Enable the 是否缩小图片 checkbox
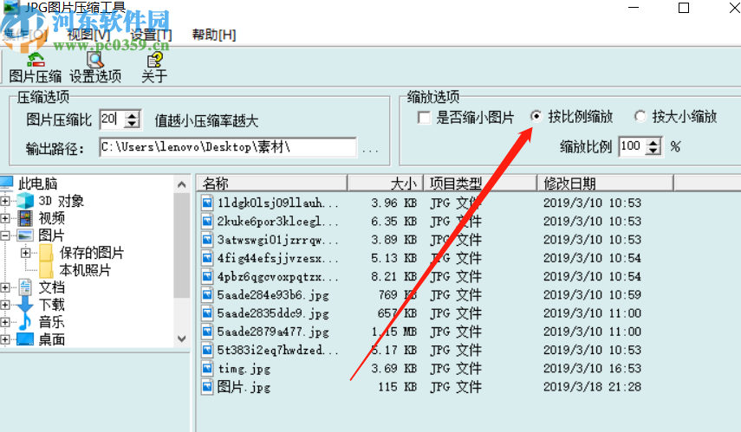This screenshot has height=432, width=741. click(x=424, y=117)
